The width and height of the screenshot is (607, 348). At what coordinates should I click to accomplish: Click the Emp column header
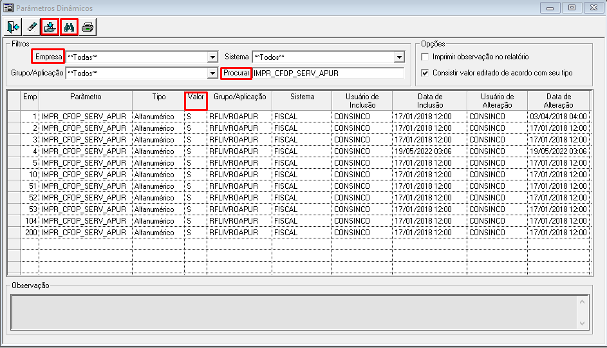click(30, 101)
